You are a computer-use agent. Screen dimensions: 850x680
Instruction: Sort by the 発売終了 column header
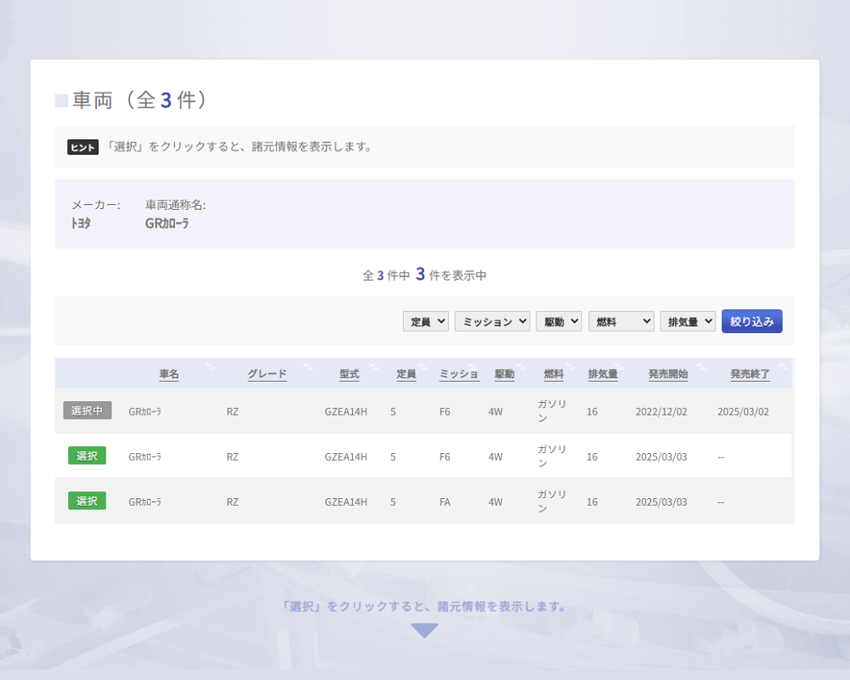750,374
